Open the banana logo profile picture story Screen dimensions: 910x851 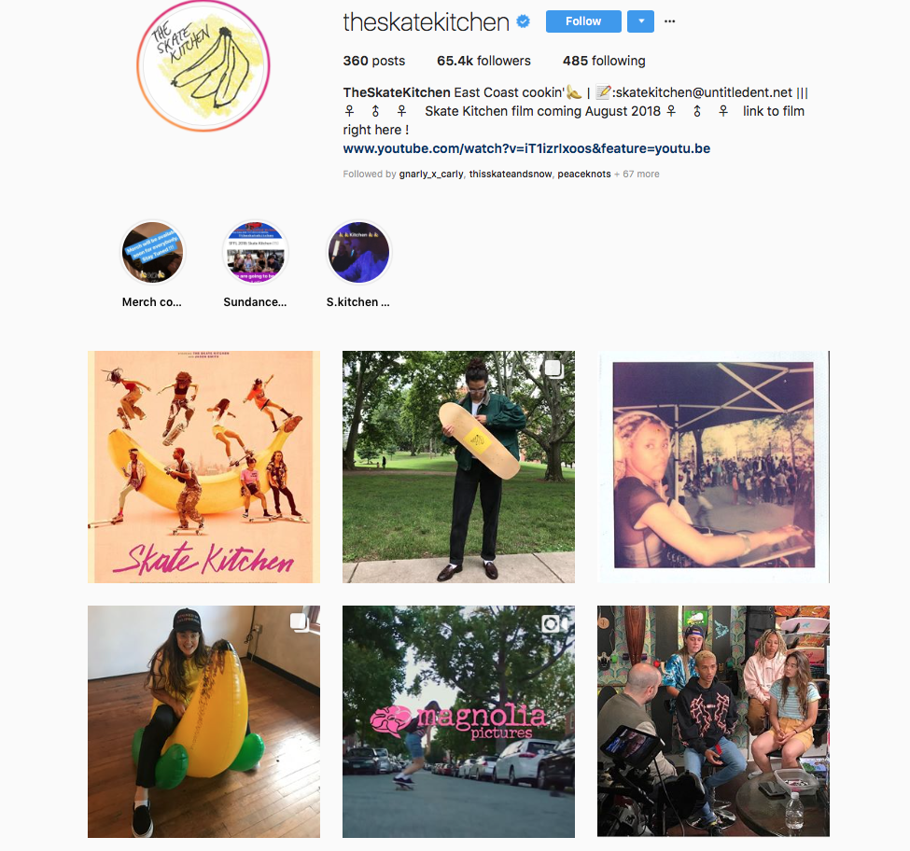(203, 65)
